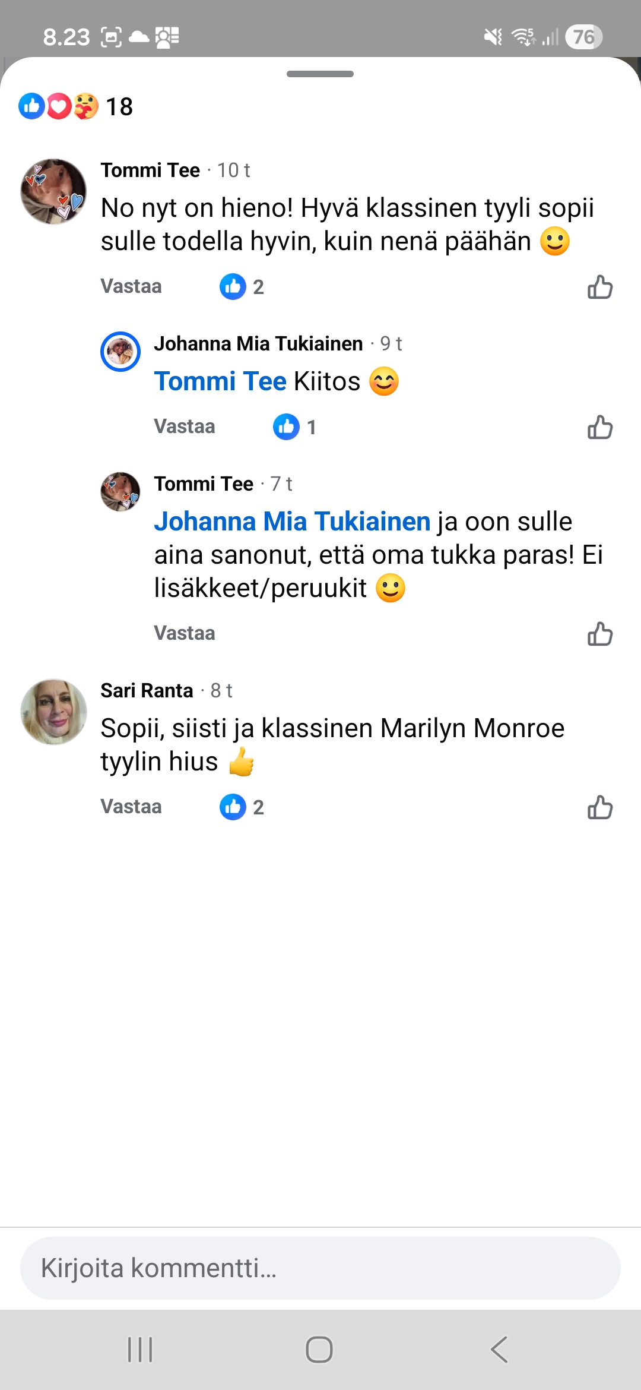Like Tommi Tee's first comment
Viewport: 641px width, 1390px height.
pyautogui.click(x=599, y=287)
